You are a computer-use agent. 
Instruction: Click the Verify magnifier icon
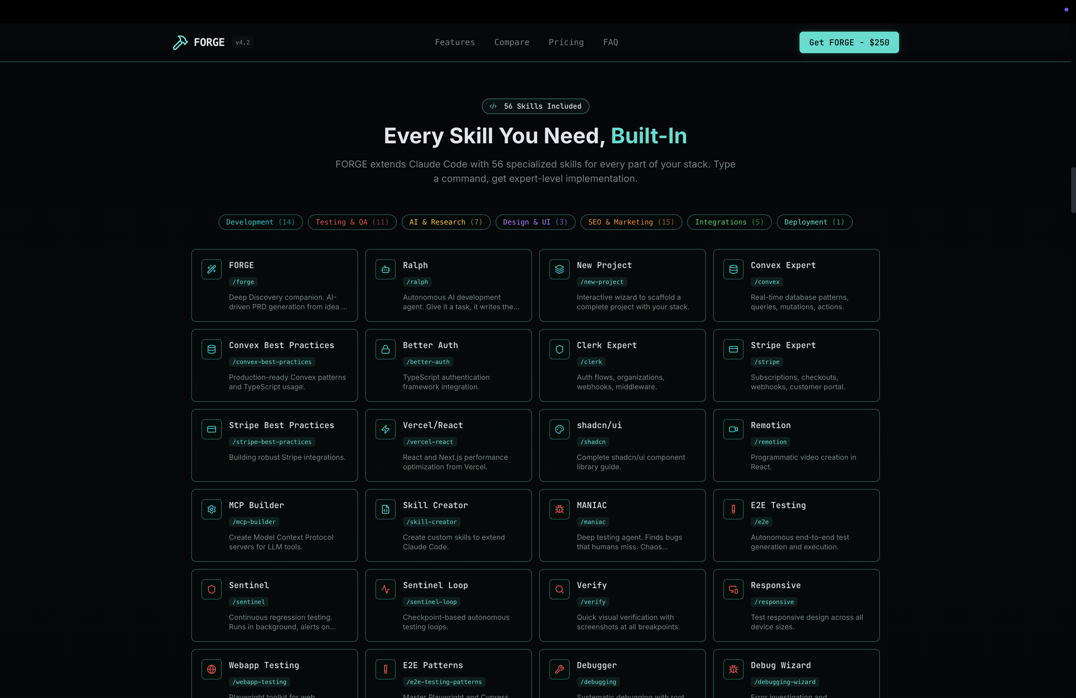[x=559, y=589]
